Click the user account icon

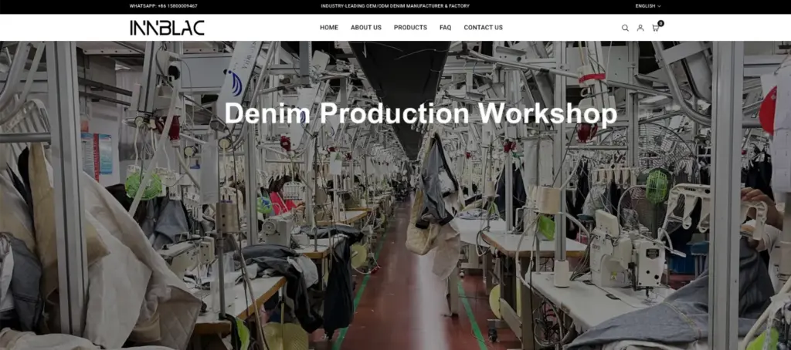(640, 28)
